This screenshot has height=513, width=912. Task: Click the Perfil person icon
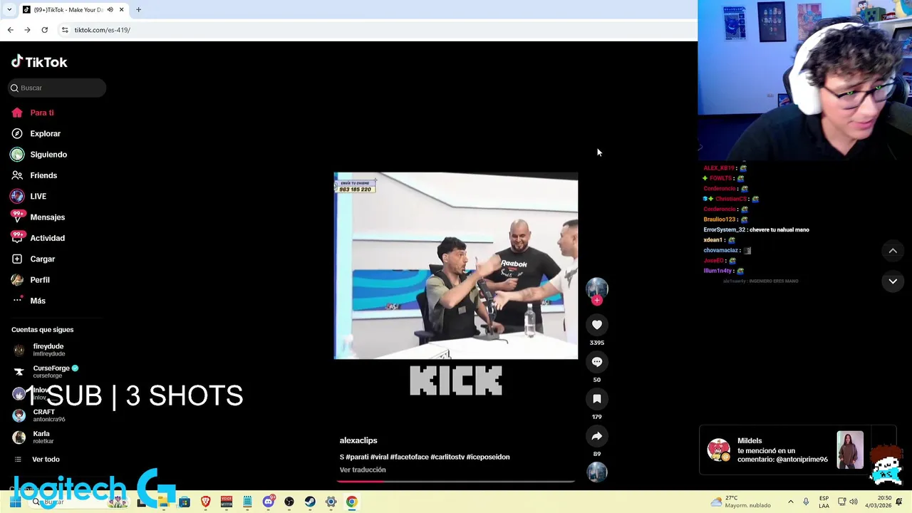17,280
